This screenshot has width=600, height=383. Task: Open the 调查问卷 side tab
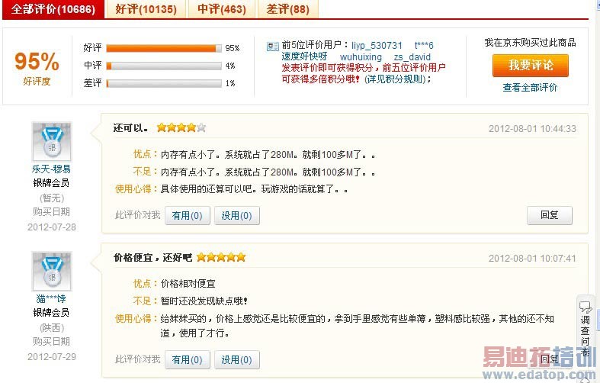pyautogui.click(x=586, y=330)
